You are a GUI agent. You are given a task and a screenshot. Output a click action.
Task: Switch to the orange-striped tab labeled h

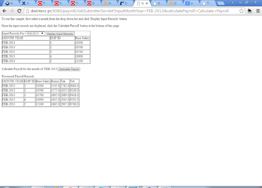[x=108, y=3]
